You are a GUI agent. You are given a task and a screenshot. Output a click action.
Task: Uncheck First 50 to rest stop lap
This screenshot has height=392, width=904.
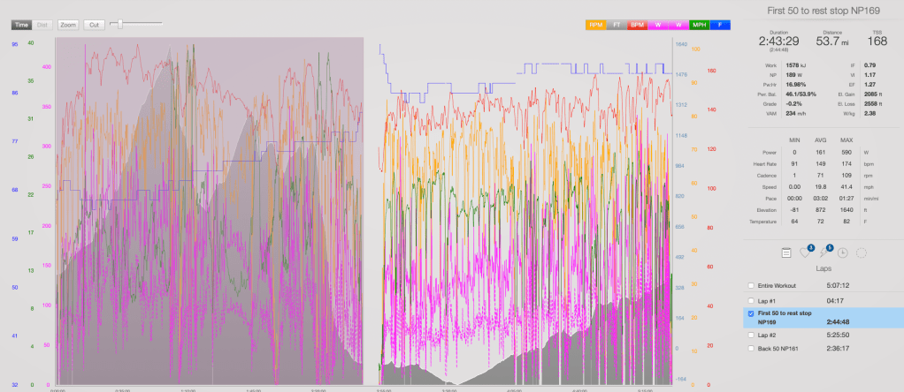point(751,313)
